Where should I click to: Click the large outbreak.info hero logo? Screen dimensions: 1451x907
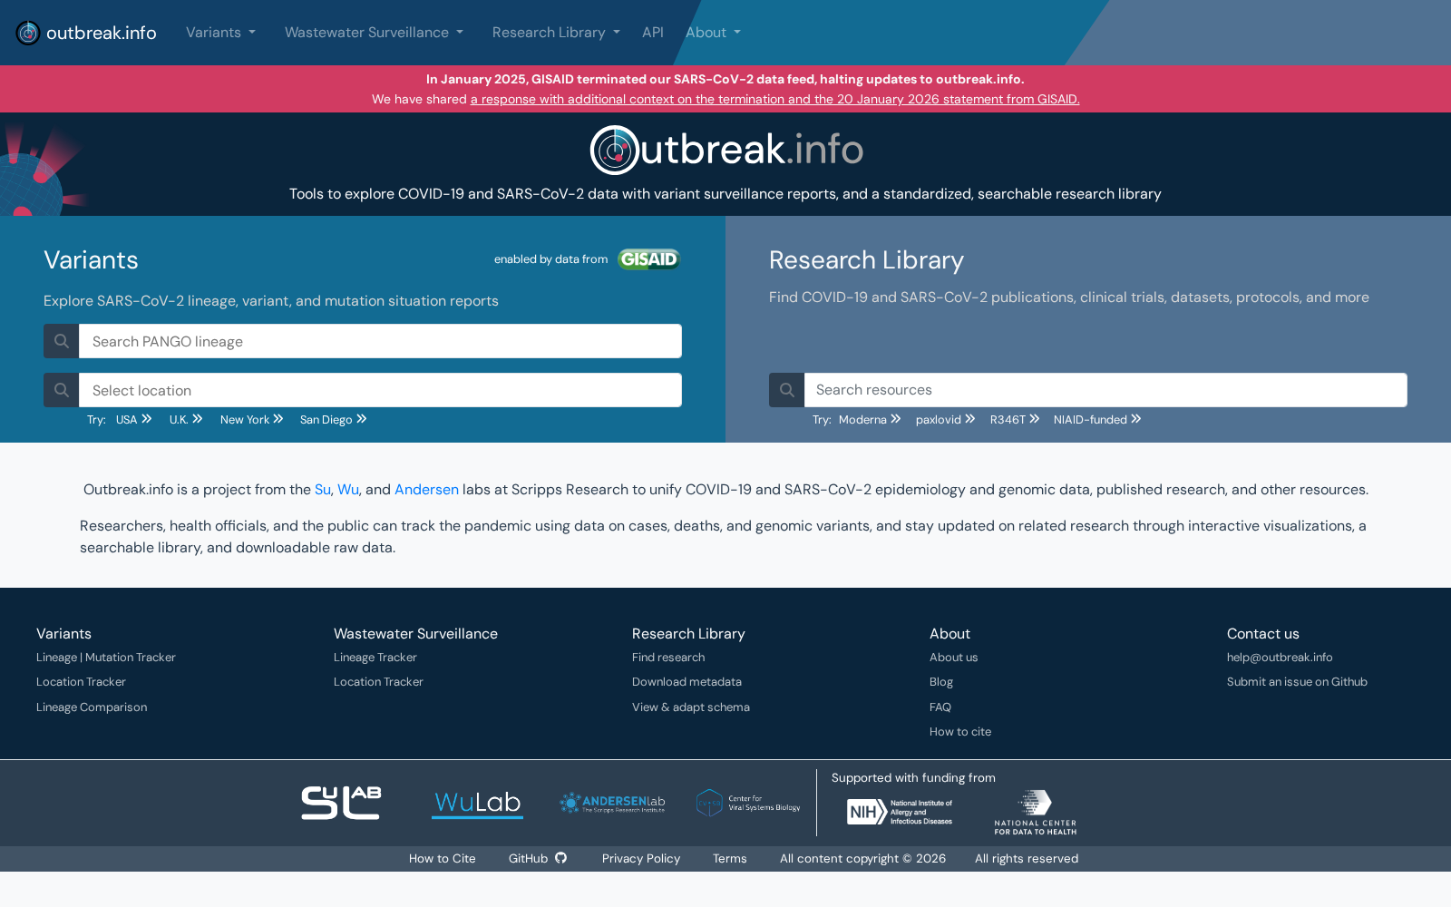(725, 150)
